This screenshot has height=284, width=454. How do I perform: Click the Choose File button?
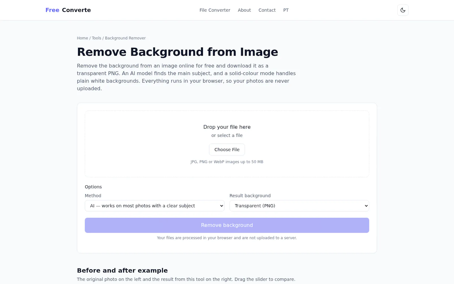[x=227, y=149]
